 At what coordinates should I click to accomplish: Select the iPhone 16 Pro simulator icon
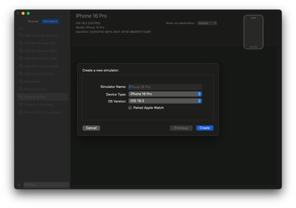pos(21,97)
